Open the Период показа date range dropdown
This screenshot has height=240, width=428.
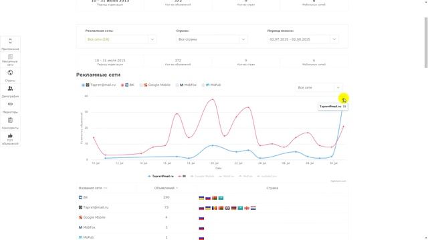303,39
